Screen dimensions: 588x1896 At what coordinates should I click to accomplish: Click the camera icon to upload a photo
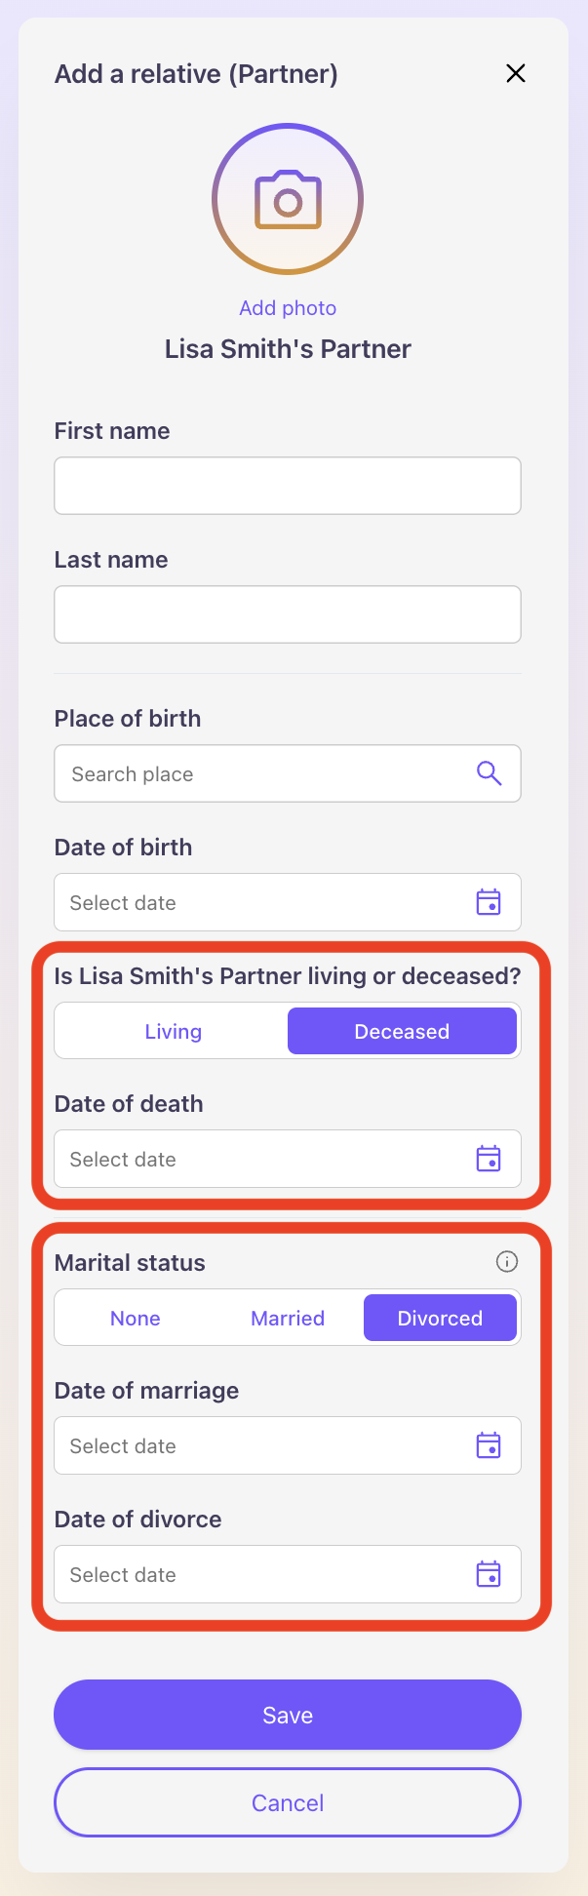288,200
